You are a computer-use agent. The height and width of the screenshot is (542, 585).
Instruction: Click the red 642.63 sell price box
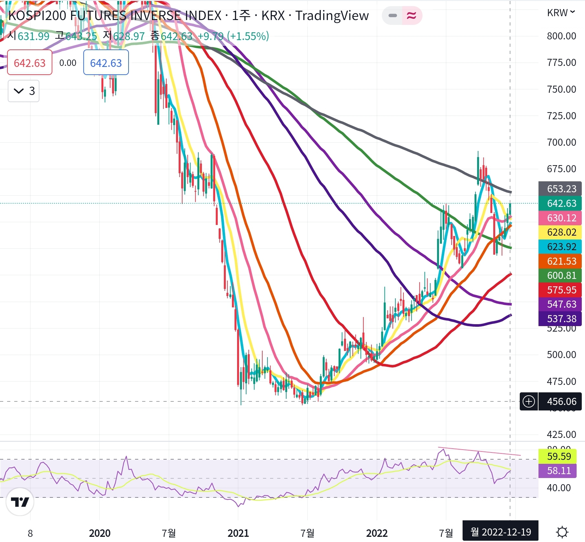coord(30,62)
